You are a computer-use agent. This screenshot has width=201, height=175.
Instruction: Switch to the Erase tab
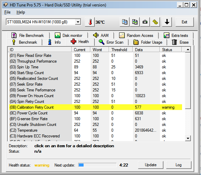[x=180, y=42]
